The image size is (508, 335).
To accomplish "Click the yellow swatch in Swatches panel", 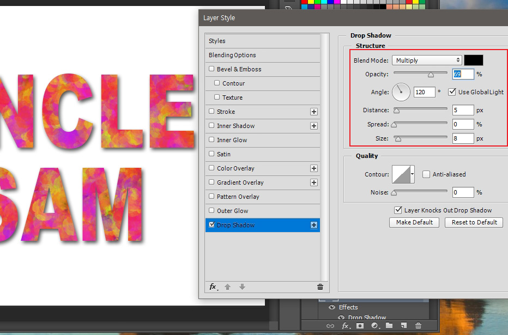I will (311, 2).
